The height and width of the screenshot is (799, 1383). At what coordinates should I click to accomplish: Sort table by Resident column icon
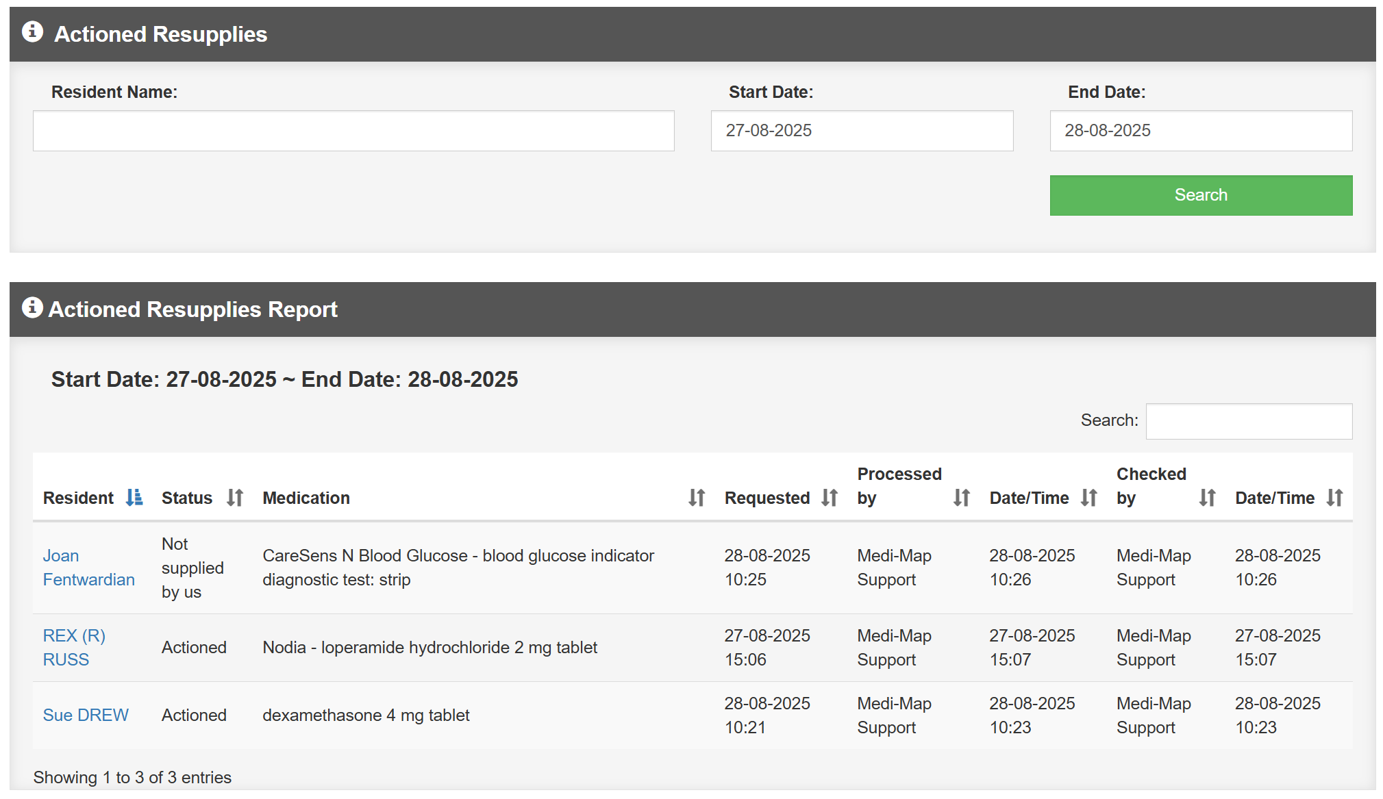[x=134, y=498]
